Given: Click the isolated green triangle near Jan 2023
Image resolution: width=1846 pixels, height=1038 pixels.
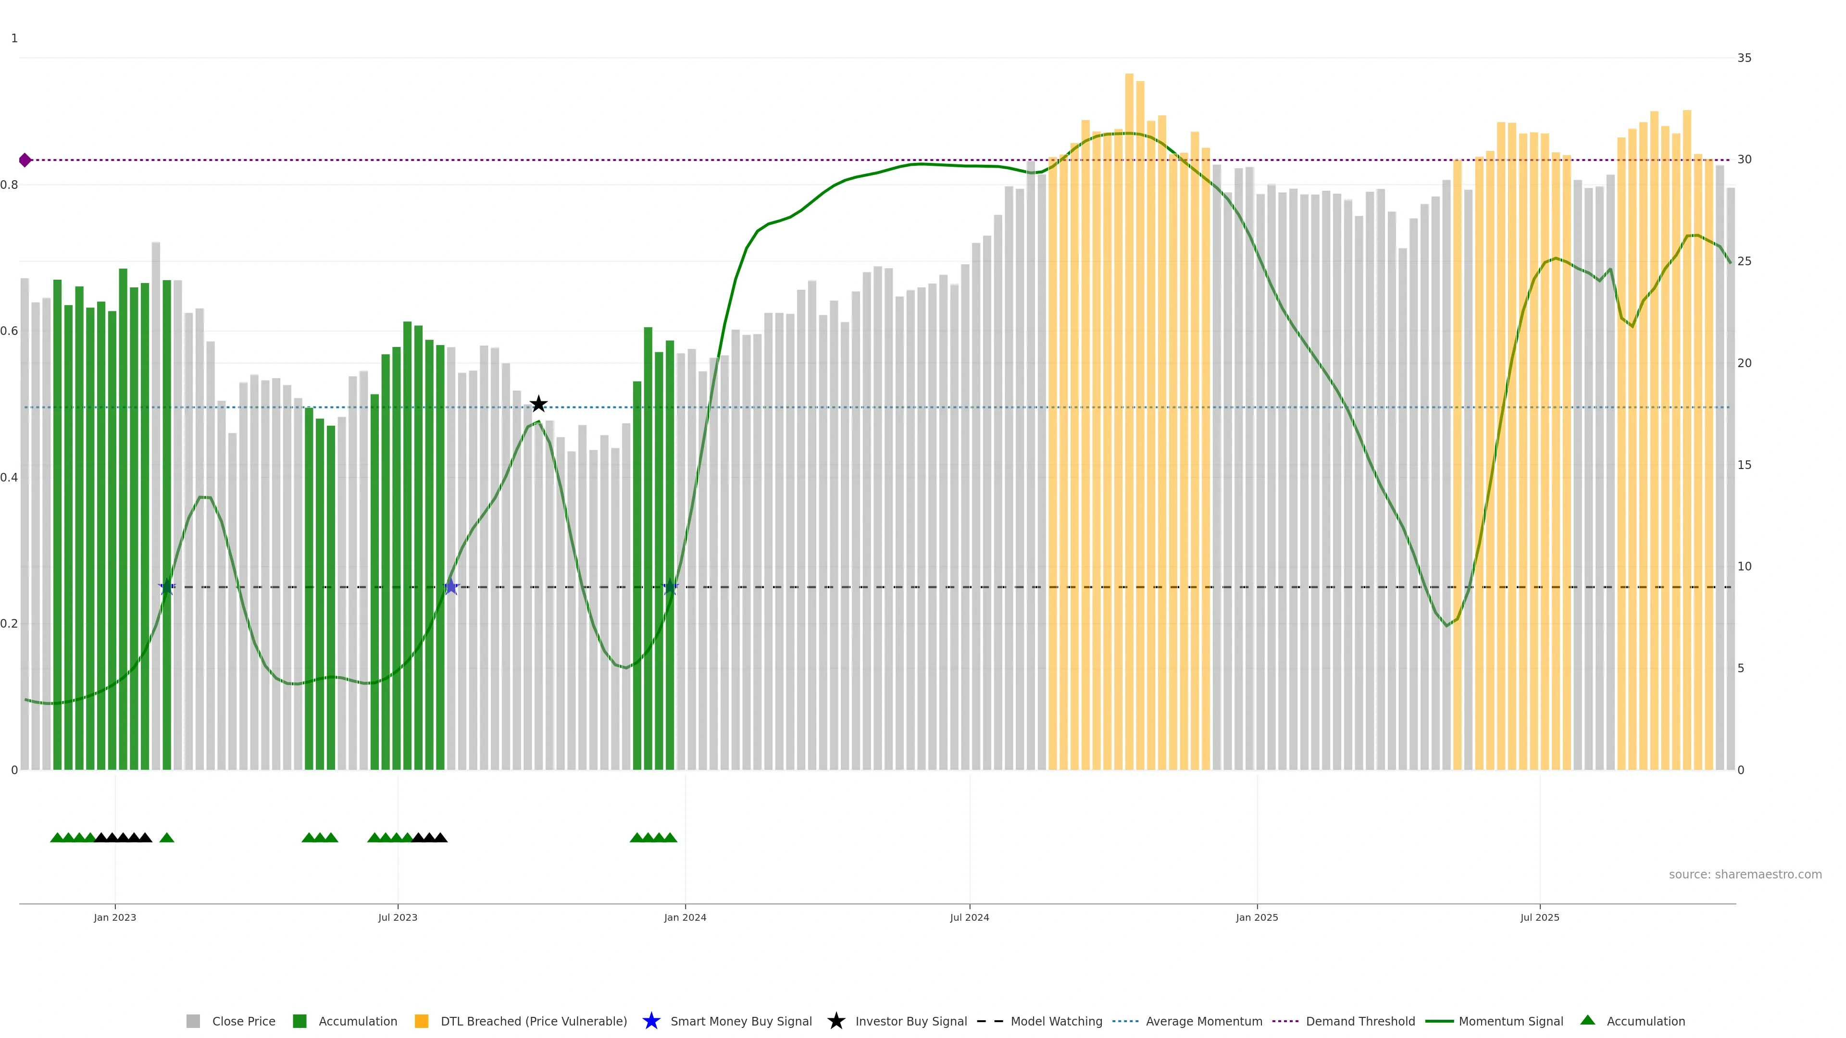Looking at the screenshot, I should 167,838.
